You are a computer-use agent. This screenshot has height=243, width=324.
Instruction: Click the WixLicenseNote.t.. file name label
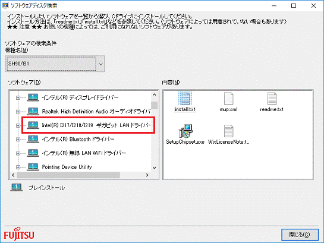pyautogui.click(x=229, y=142)
